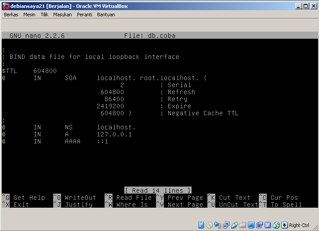Viewport: 319px width, 231px height.
Task: Click the 127.0.0.1 address text
Action: [114, 135]
